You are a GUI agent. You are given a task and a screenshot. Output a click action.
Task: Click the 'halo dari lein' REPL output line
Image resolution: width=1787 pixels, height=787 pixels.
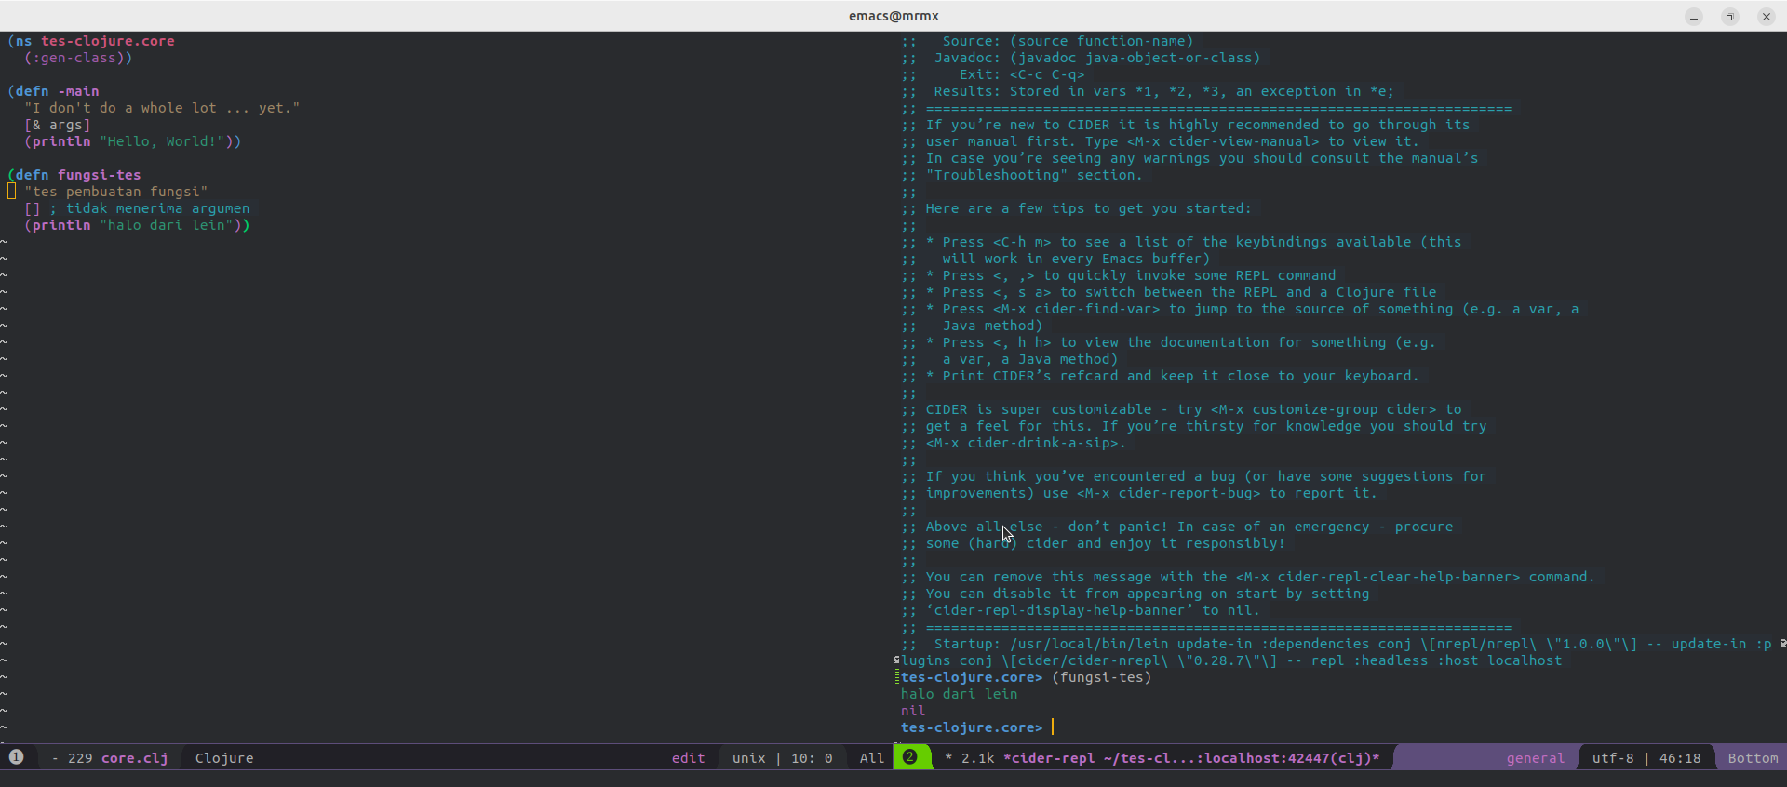[x=959, y=694]
